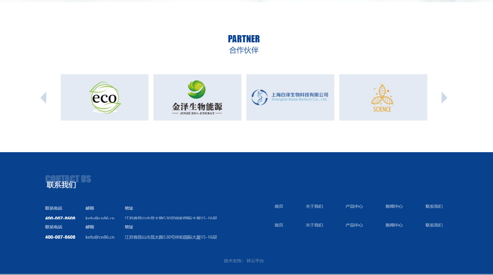Open the Jinze Bio-Energy partner logo

tap(197, 97)
